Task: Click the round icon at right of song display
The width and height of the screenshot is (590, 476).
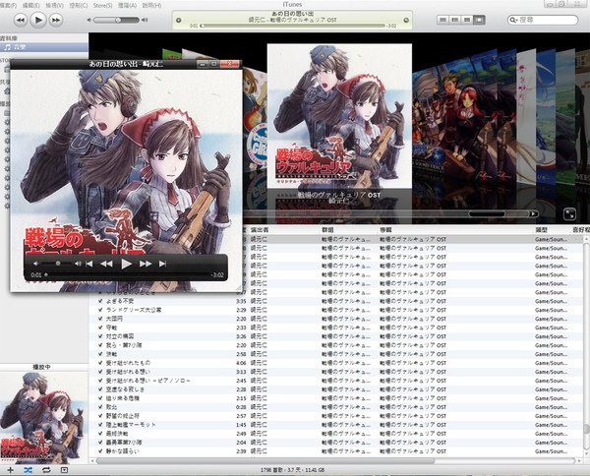Action: click(x=406, y=21)
